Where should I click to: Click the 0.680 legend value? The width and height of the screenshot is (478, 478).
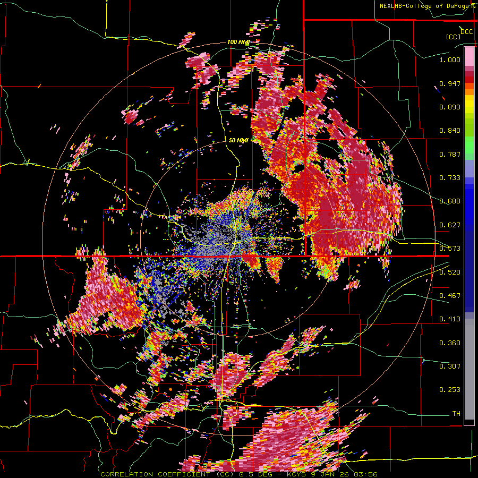450,201
